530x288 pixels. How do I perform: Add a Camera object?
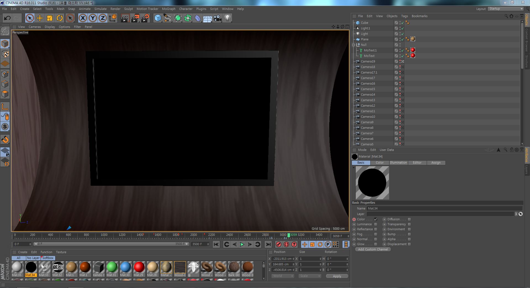tap(218, 18)
